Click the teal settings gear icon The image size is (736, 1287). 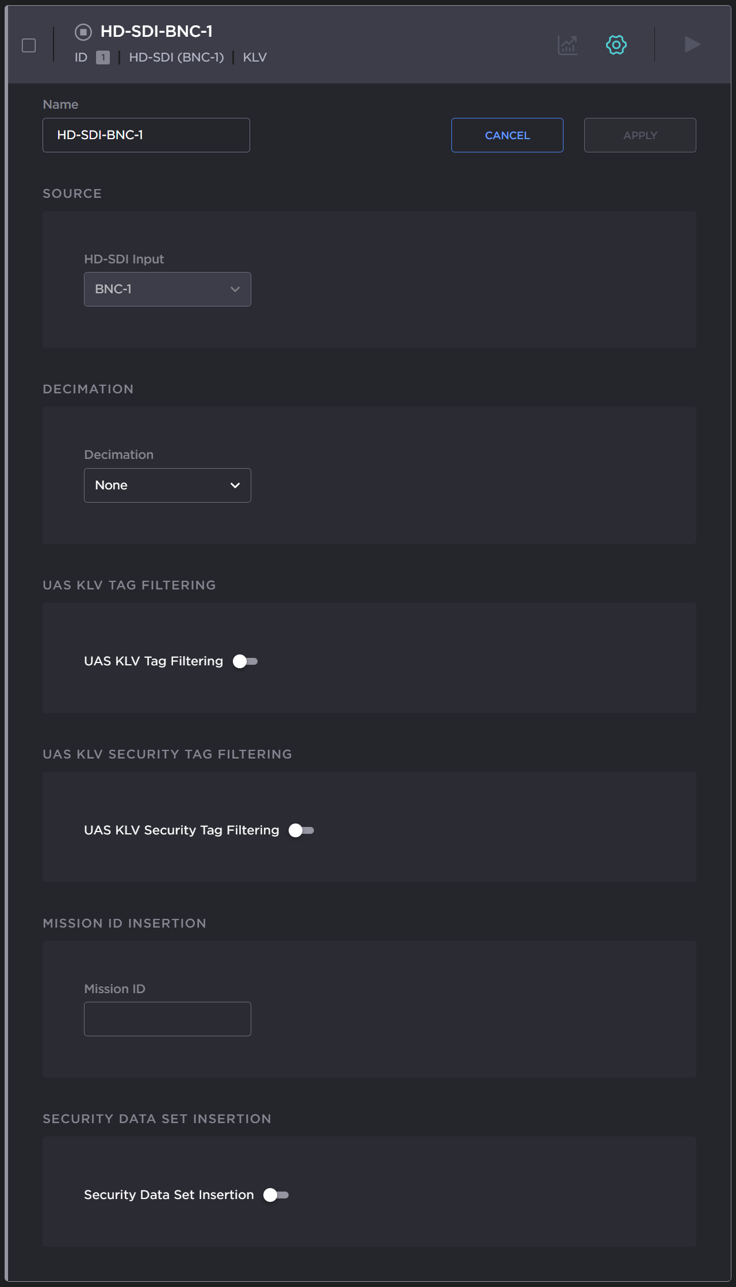615,44
